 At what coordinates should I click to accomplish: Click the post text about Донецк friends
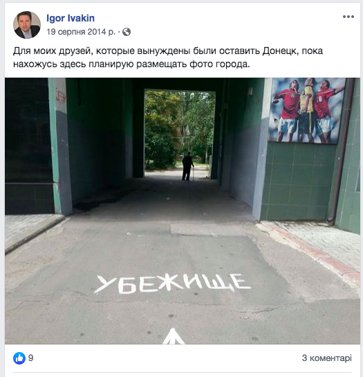point(168,58)
